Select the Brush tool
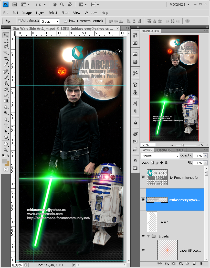210x268 pixels. (x=6, y=77)
